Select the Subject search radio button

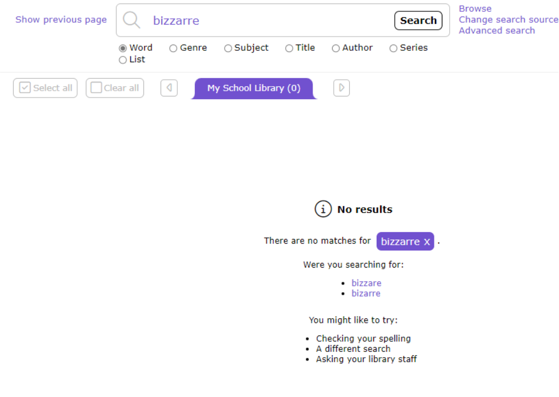pyautogui.click(x=228, y=48)
